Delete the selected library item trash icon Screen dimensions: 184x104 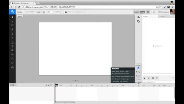click(x=173, y=78)
